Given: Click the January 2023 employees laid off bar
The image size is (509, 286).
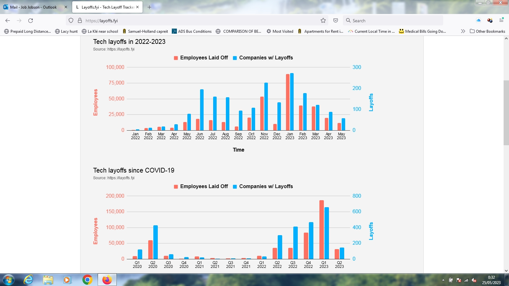Looking at the screenshot, I should coord(288,102).
